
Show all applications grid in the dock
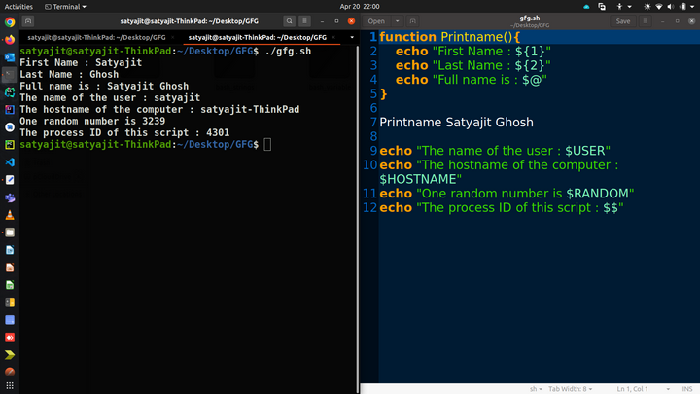[x=10, y=385]
